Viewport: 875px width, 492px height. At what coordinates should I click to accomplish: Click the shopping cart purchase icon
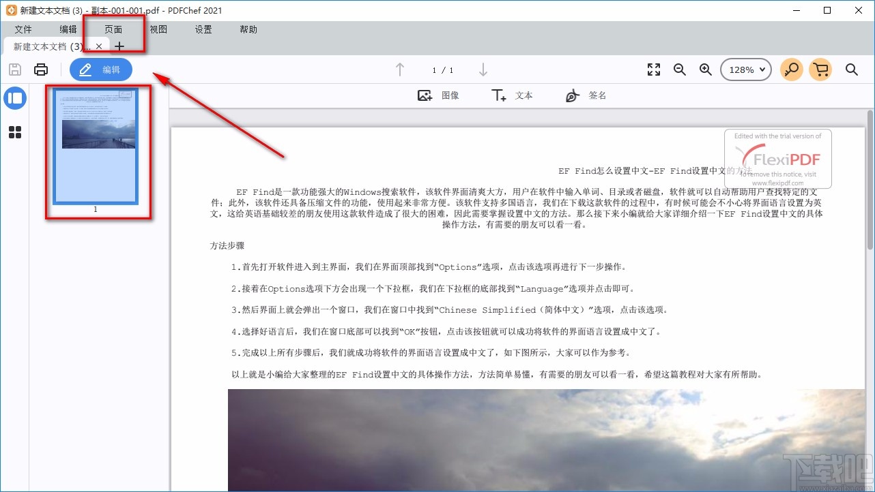coord(820,69)
